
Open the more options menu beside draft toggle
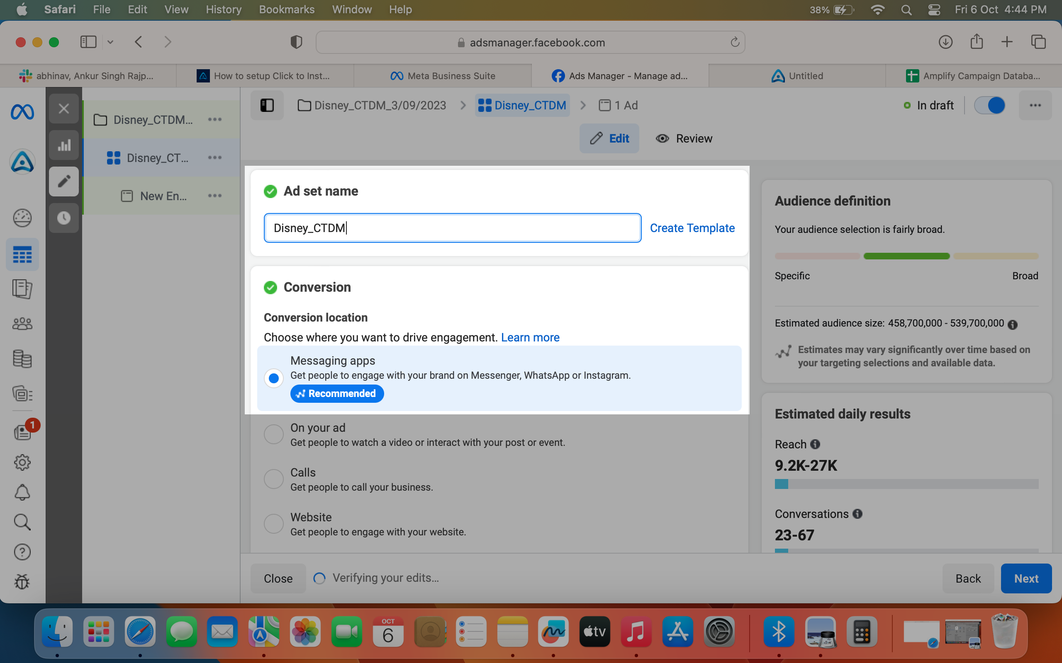pos(1035,105)
